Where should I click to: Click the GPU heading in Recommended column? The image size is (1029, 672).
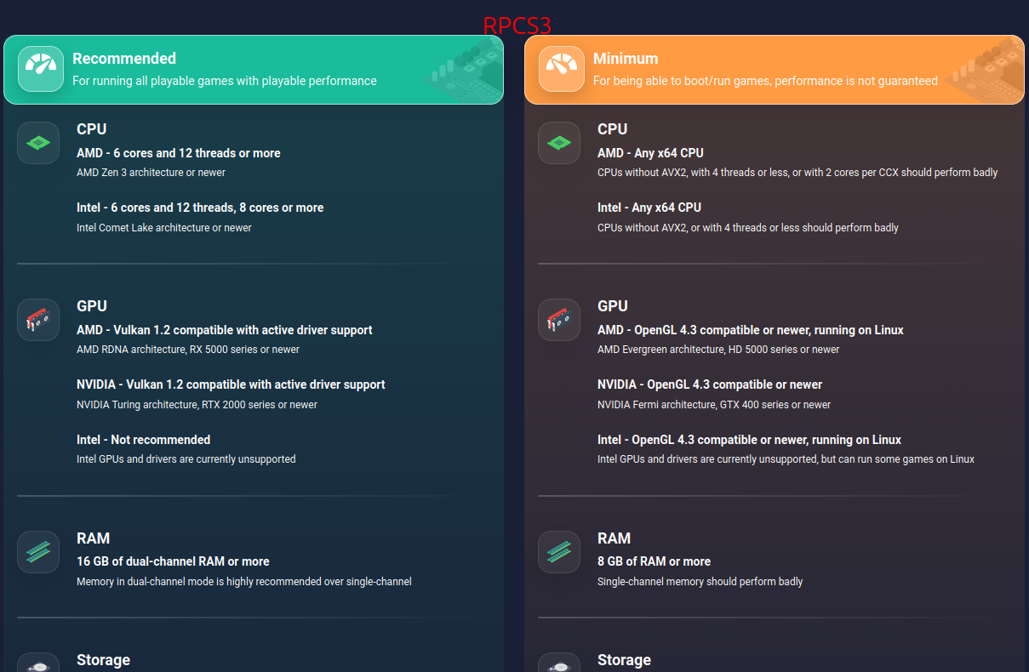point(92,306)
